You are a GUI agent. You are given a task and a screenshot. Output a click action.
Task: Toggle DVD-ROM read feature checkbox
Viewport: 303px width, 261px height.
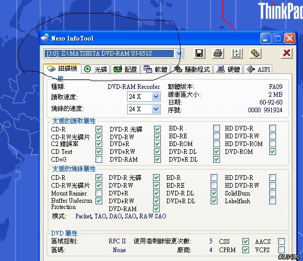[272, 151]
